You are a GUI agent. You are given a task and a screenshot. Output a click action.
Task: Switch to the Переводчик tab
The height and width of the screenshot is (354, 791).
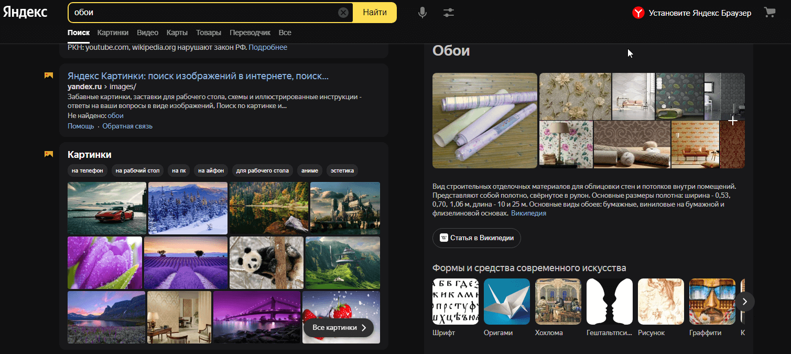coord(250,33)
